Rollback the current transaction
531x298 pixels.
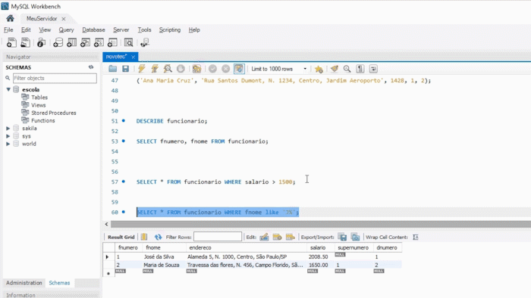(225, 69)
